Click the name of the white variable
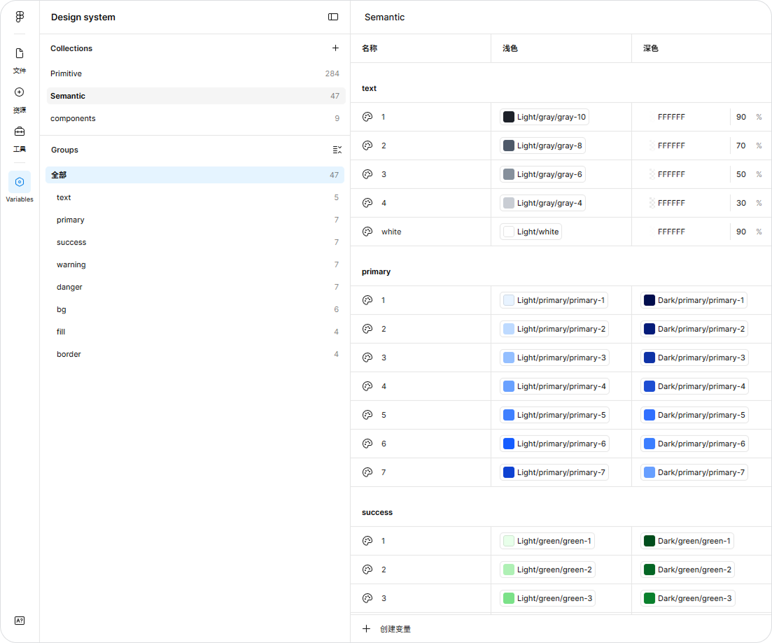Screen dimensions: 772x643 (x=391, y=232)
